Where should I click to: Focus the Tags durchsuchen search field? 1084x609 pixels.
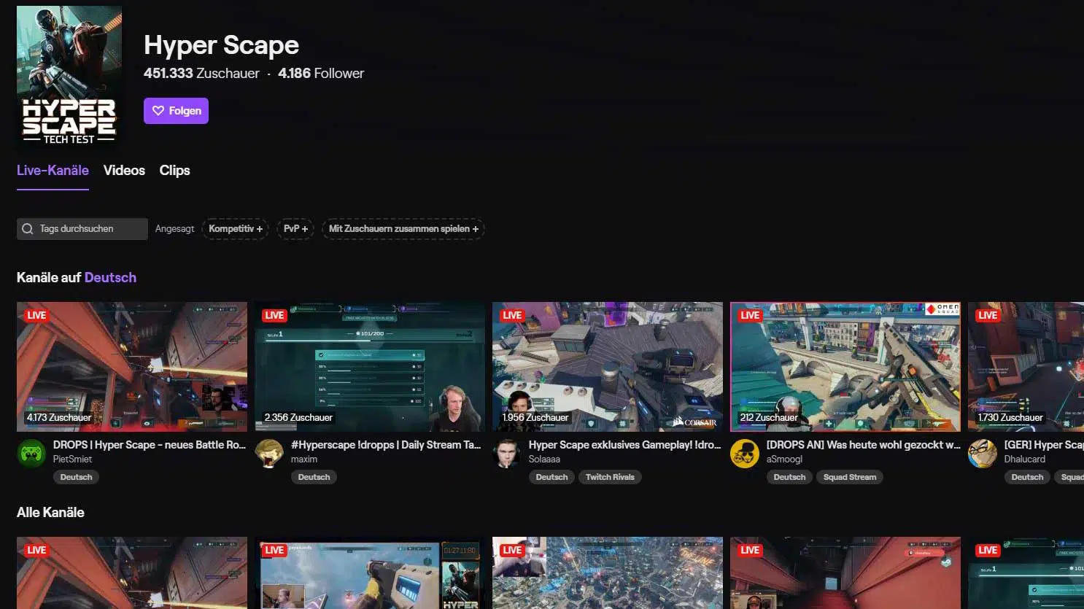[82, 229]
